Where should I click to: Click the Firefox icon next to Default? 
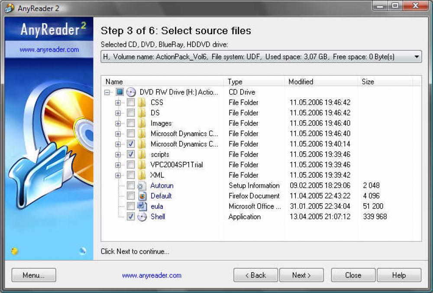pos(142,196)
